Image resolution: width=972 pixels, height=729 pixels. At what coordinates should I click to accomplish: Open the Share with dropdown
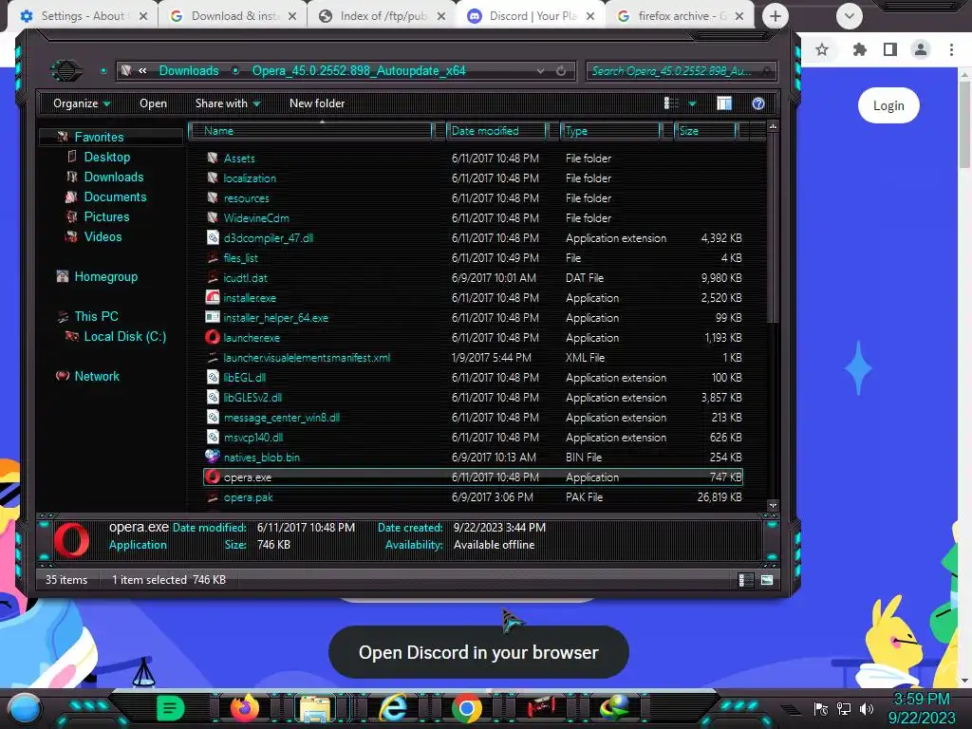point(228,103)
